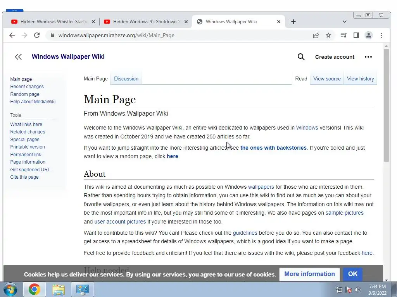Click the page vertical scrollbar thumb
397x297 pixels.
[386, 105]
